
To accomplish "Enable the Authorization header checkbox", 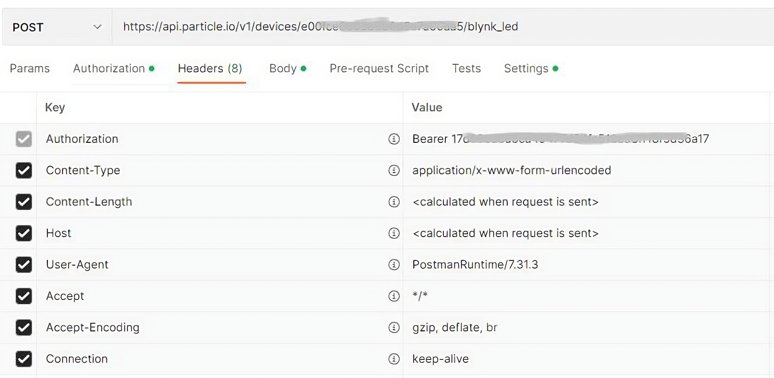I will (24, 139).
